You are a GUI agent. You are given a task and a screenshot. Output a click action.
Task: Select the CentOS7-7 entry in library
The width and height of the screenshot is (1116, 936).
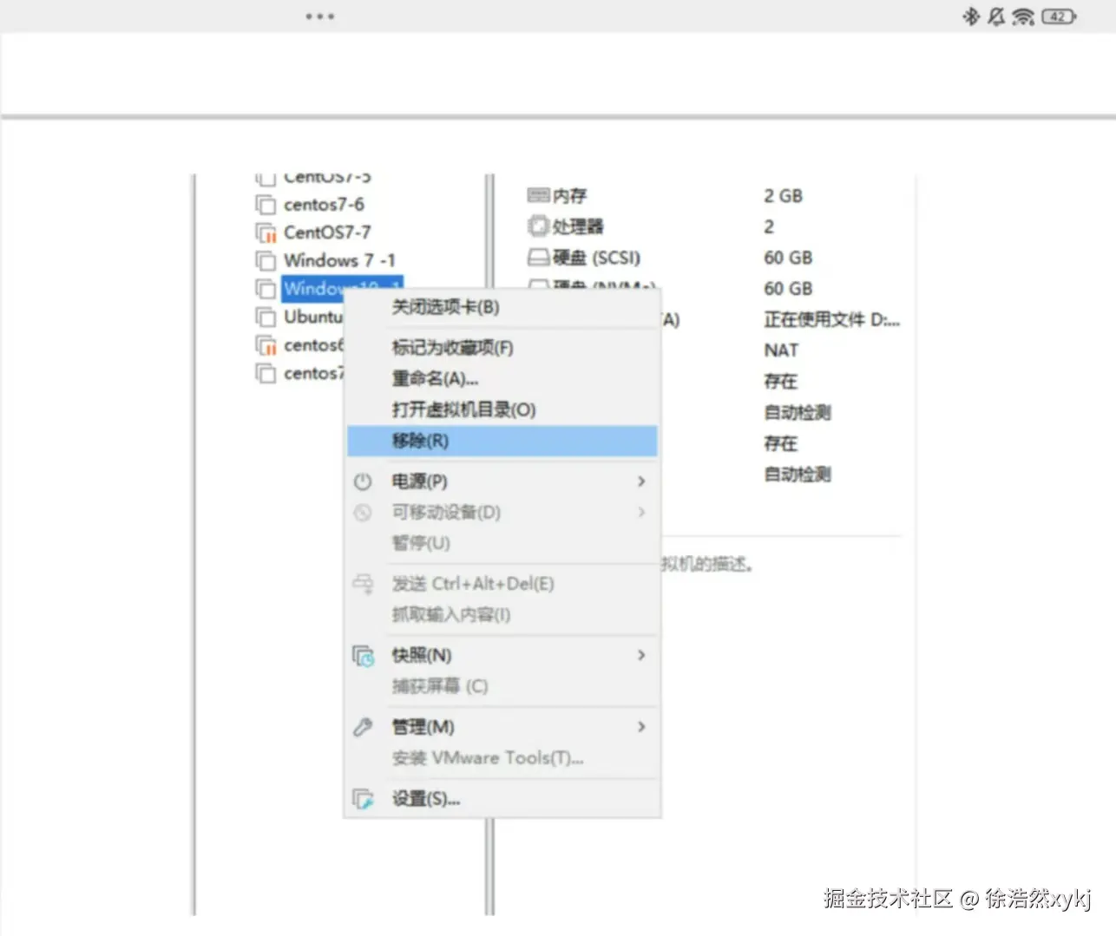[x=327, y=232]
